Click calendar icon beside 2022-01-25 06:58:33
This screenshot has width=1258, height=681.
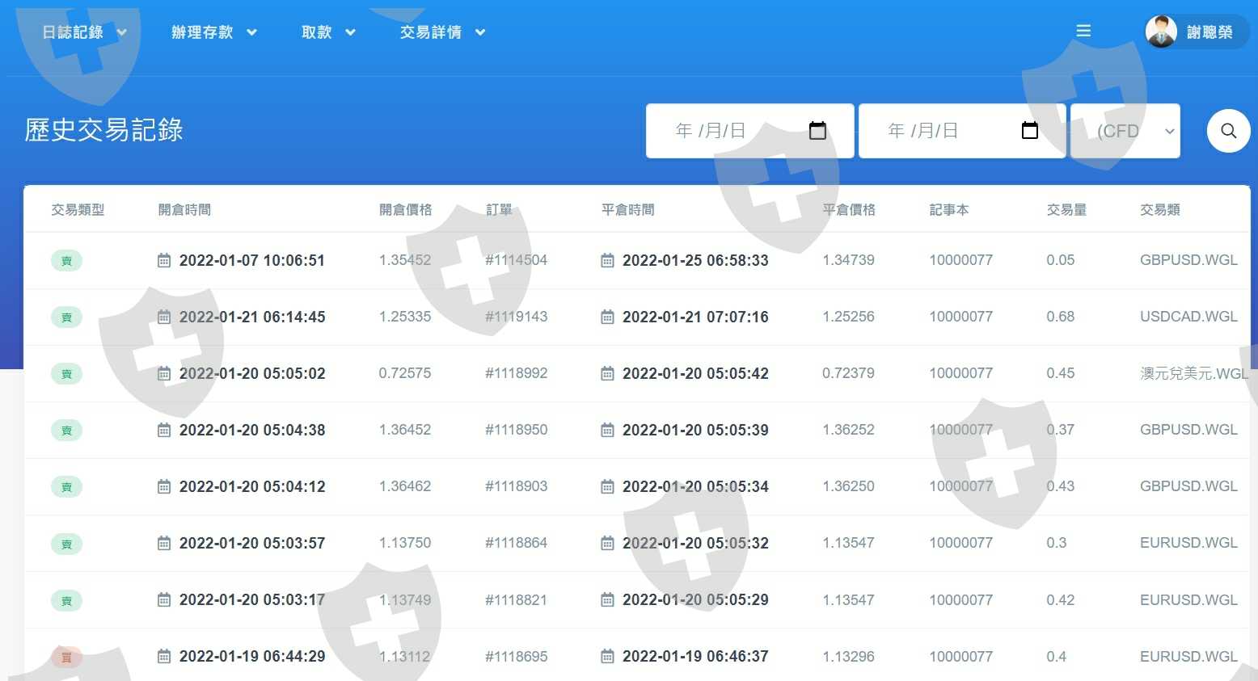coord(607,261)
